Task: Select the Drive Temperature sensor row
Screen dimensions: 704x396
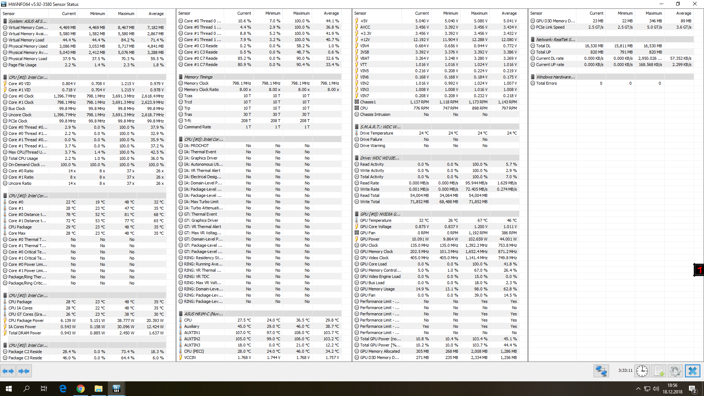Action: pyautogui.click(x=376, y=133)
